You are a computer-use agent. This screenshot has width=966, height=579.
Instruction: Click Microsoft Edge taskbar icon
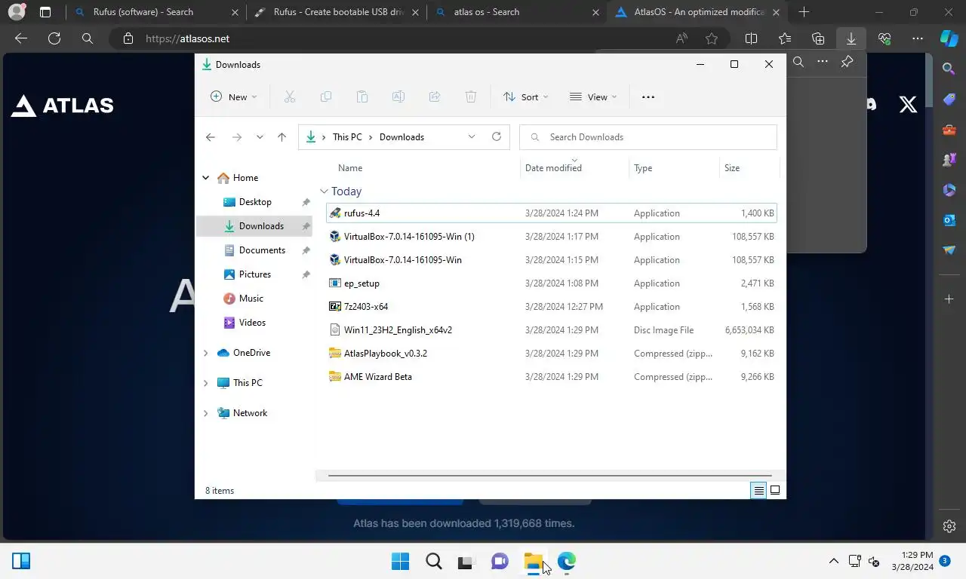(566, 561)
